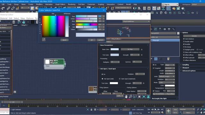Enable the Double-sided checkbox
Viewport: 205px width, 115px height.
(x=184, y=42)
